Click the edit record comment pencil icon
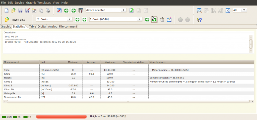 [169, 20]
